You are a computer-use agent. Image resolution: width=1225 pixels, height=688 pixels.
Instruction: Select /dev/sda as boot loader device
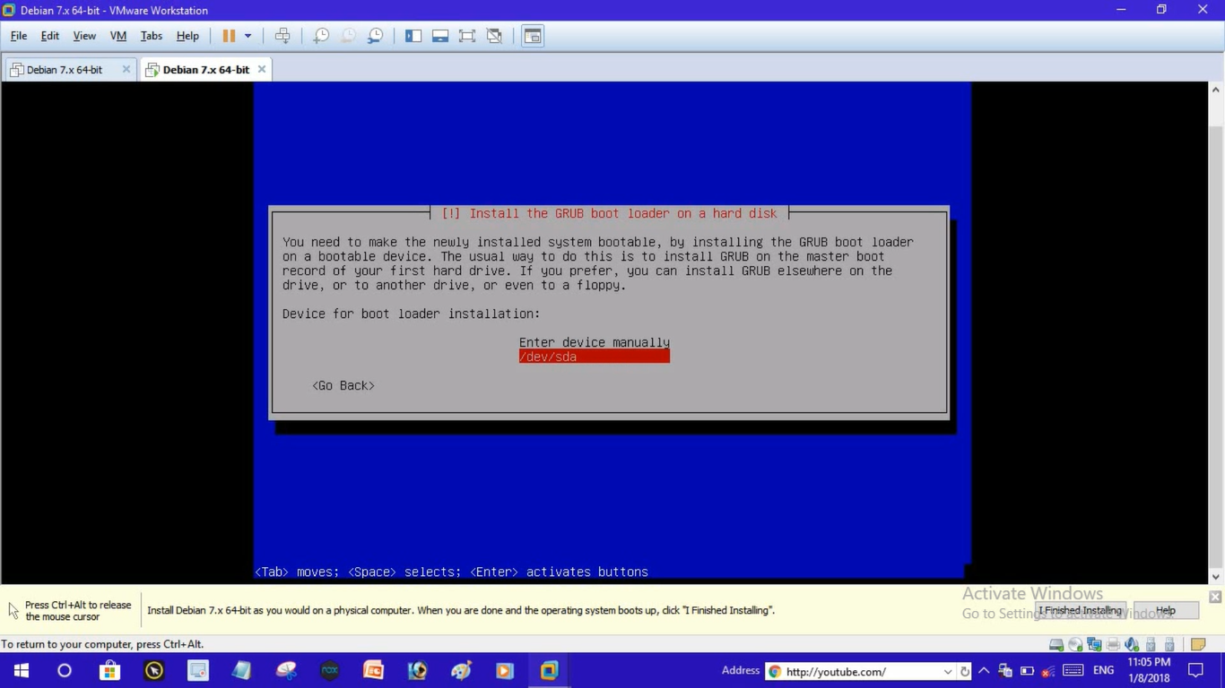coord(594,356)
